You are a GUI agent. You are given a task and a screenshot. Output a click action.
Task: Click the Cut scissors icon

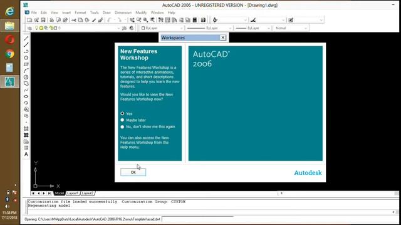pyautogui.click(x=74, y=20)
